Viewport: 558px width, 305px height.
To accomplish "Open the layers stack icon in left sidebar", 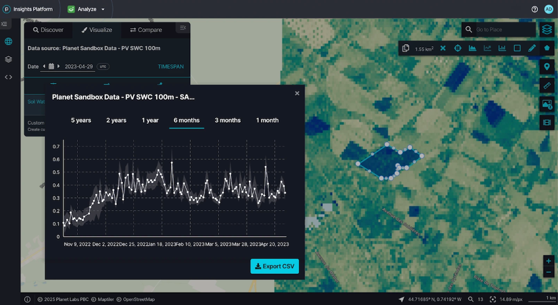I will 8,59.
